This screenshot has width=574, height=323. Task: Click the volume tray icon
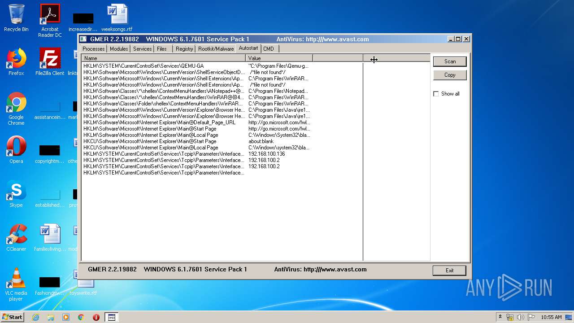(x=521, y=317)
